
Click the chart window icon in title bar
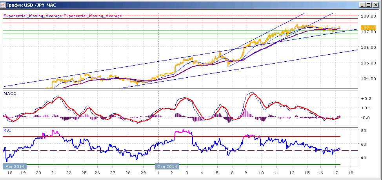tap(3, 5)
